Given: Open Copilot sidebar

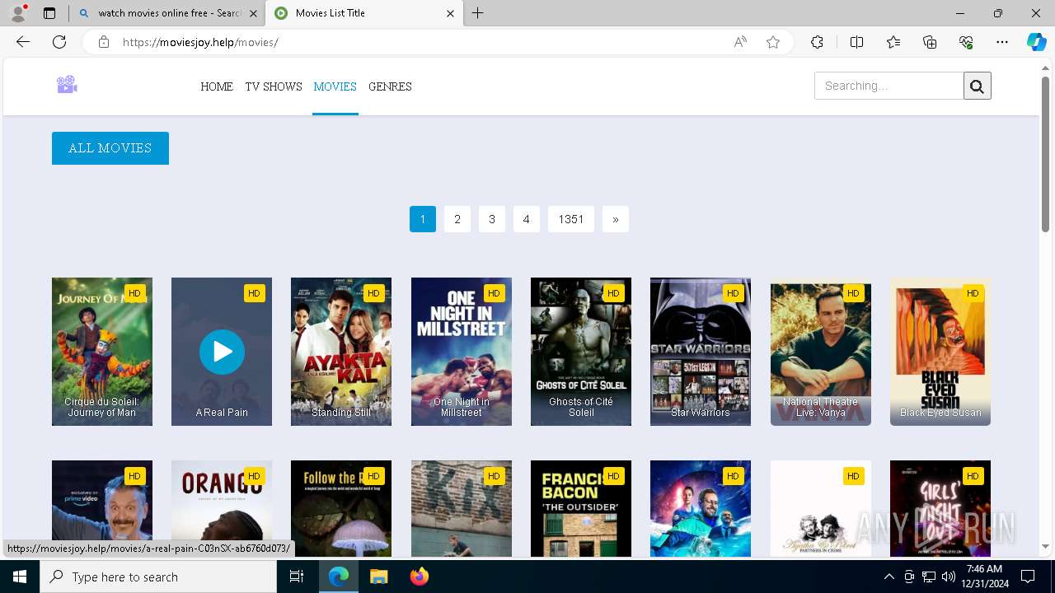Looking at the screenshot, I should click(1036, 42).
